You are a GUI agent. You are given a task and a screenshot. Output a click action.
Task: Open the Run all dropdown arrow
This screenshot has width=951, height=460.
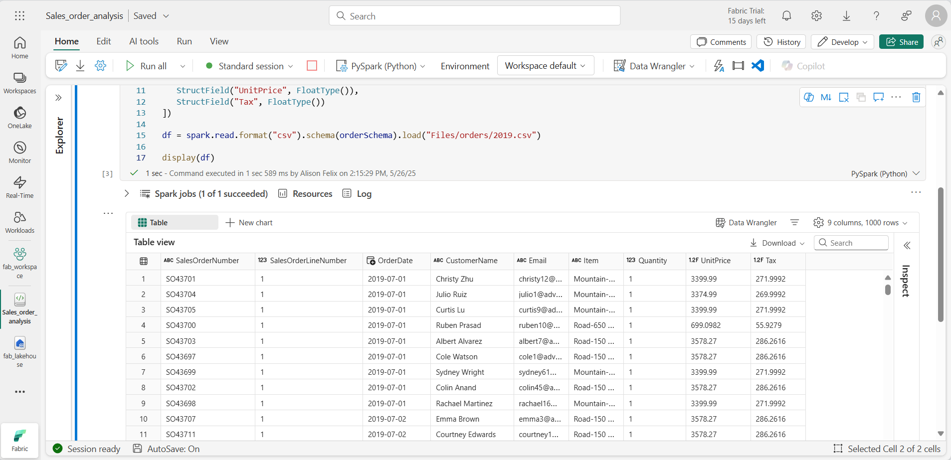(183, 66)
